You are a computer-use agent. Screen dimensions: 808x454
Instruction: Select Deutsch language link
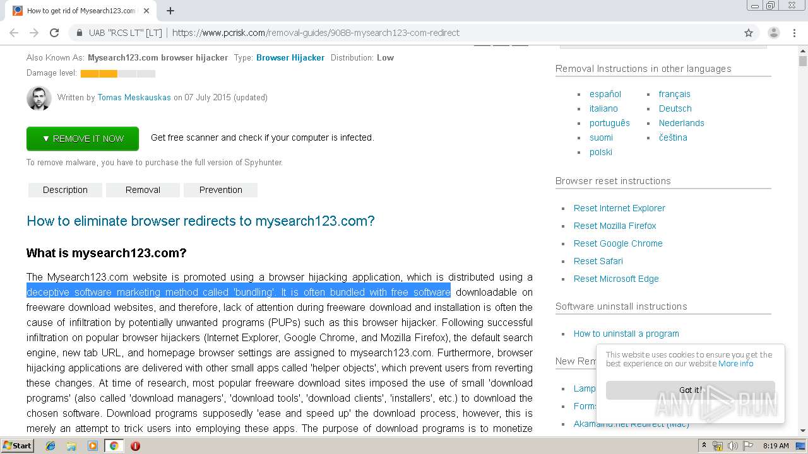[x=675, y=108]
